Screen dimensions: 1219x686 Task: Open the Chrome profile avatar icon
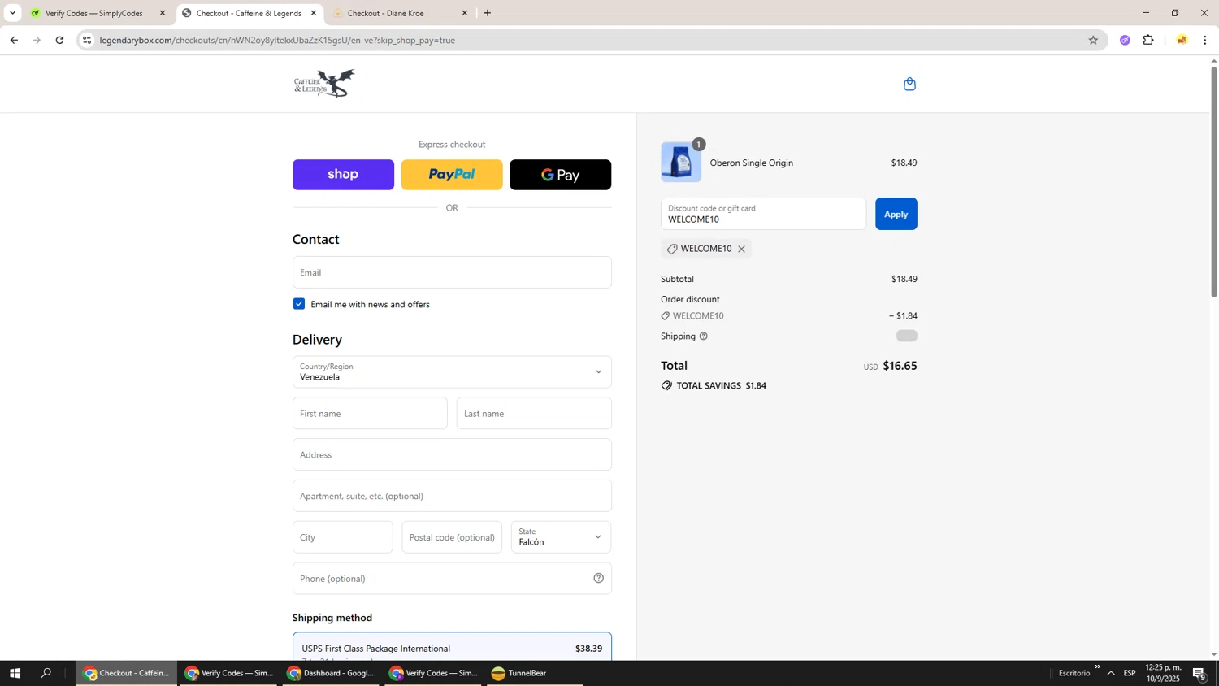[1182, 40]
